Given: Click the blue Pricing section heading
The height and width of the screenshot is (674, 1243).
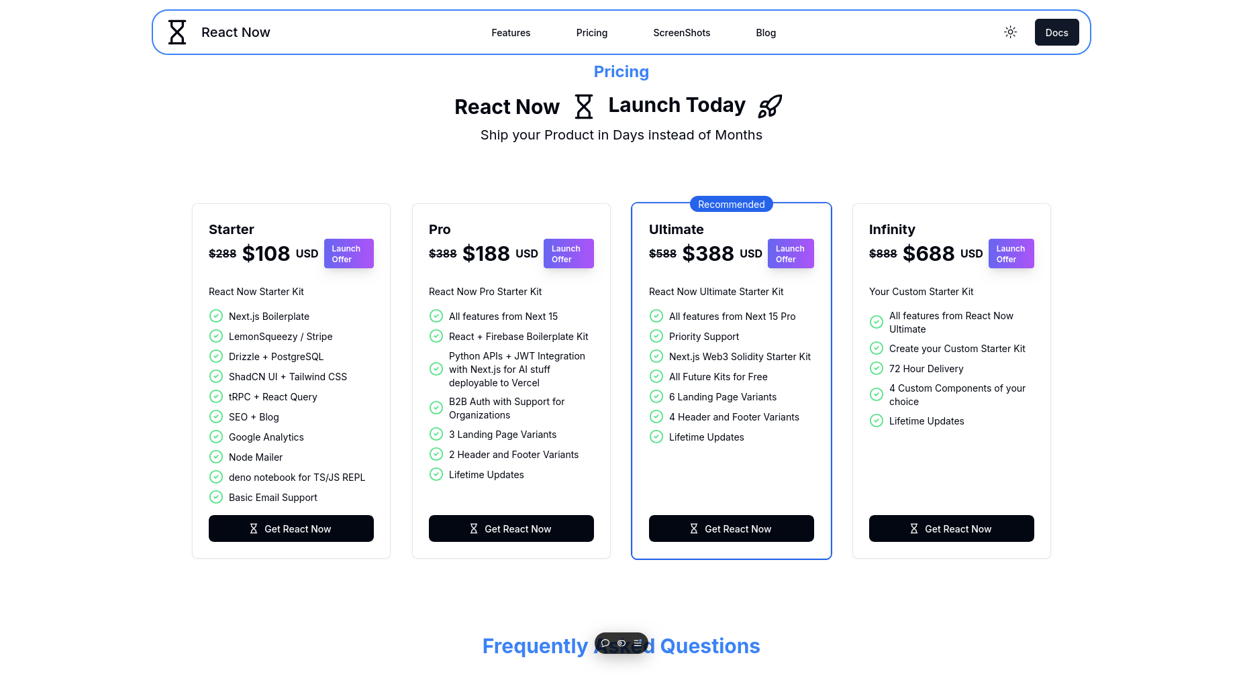Looking at the screenshot, I should coord(621,72).
